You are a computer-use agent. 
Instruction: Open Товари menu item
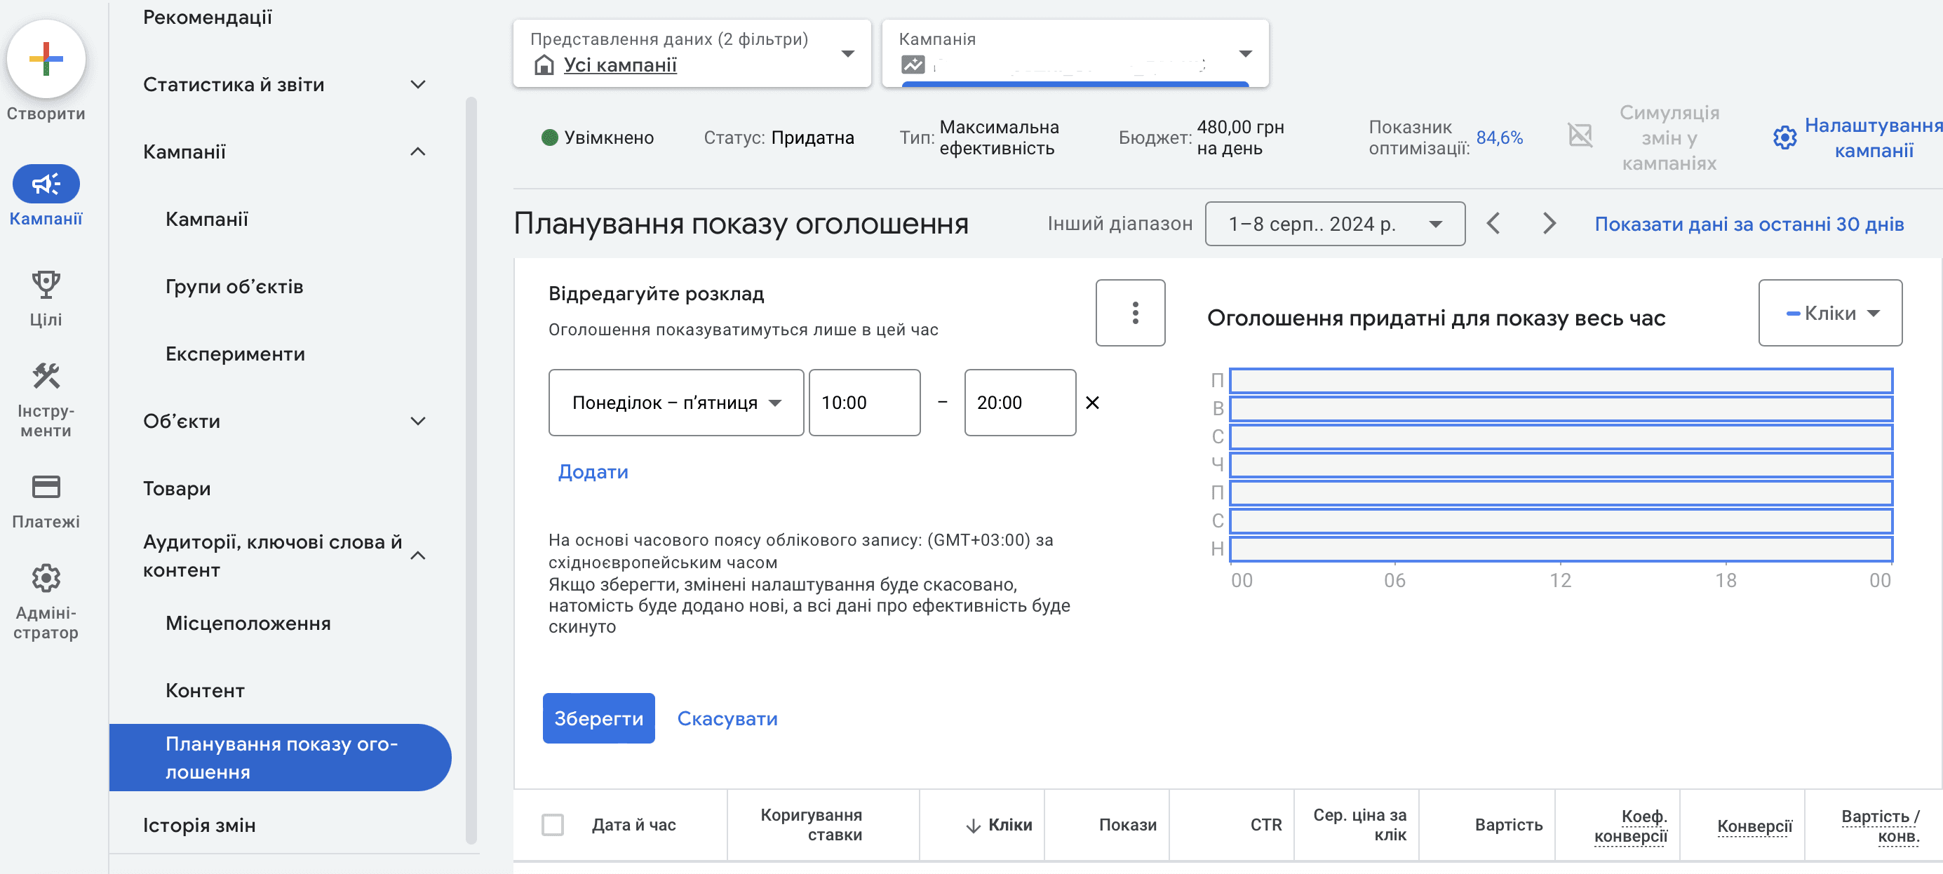click(177, 489)
